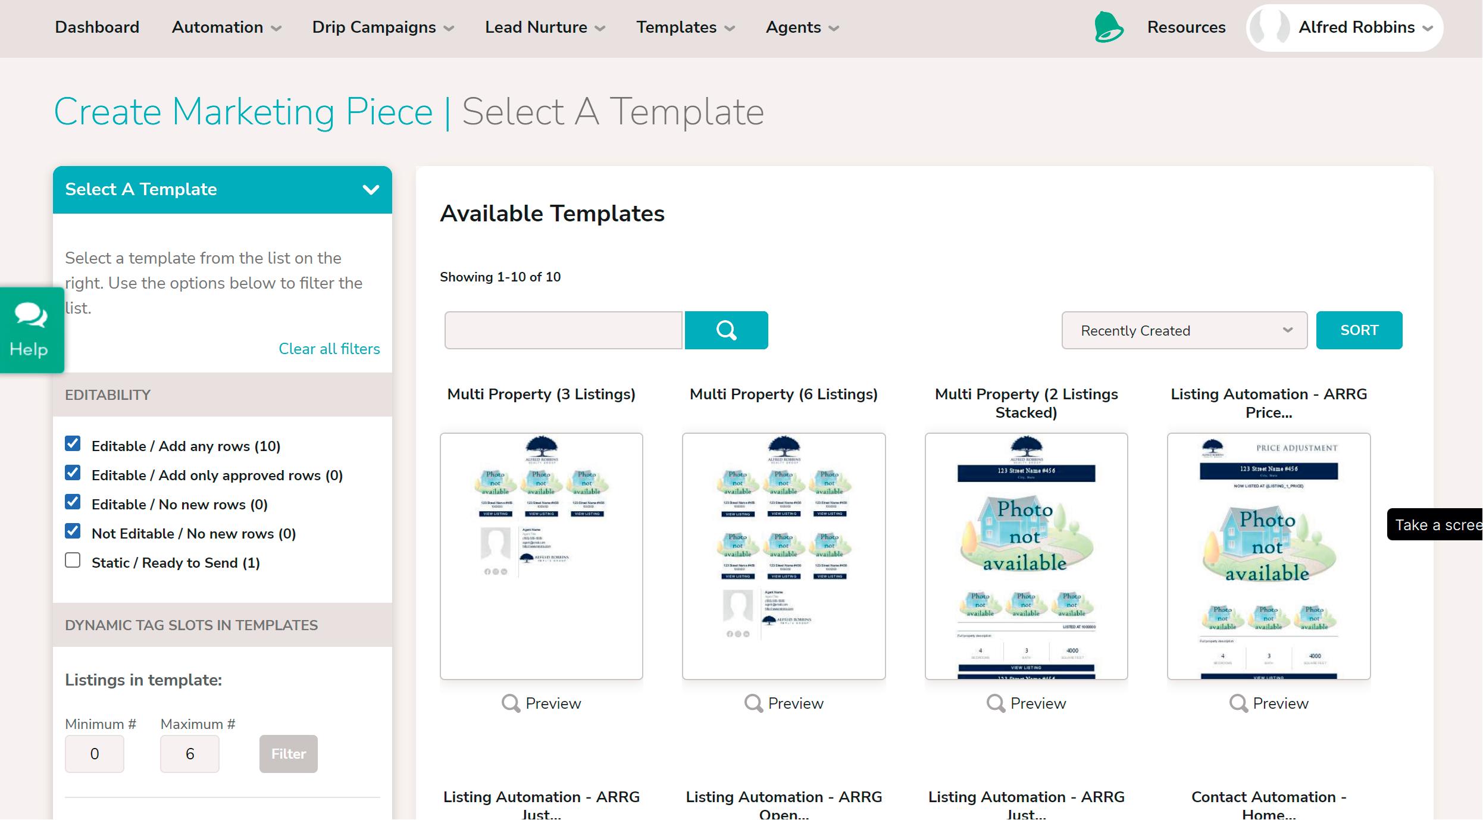Open the Resources menu item
1483x820 pixels.
1186,27
